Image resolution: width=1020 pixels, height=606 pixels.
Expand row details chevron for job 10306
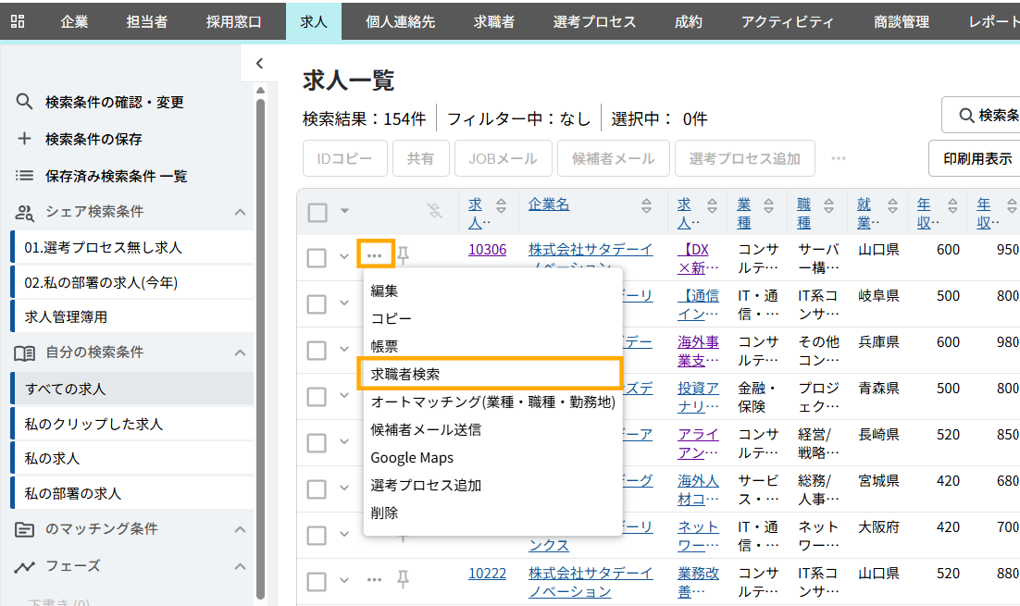(x=344, y=257)
